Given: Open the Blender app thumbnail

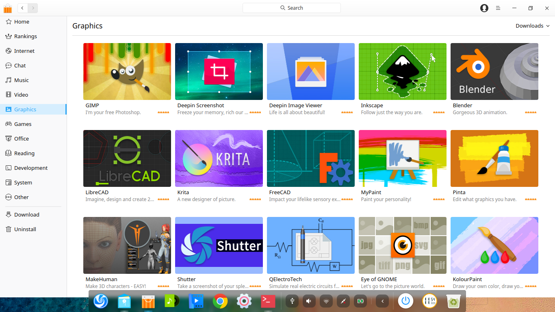Looking at the screenshot, I should coord(494,71).
